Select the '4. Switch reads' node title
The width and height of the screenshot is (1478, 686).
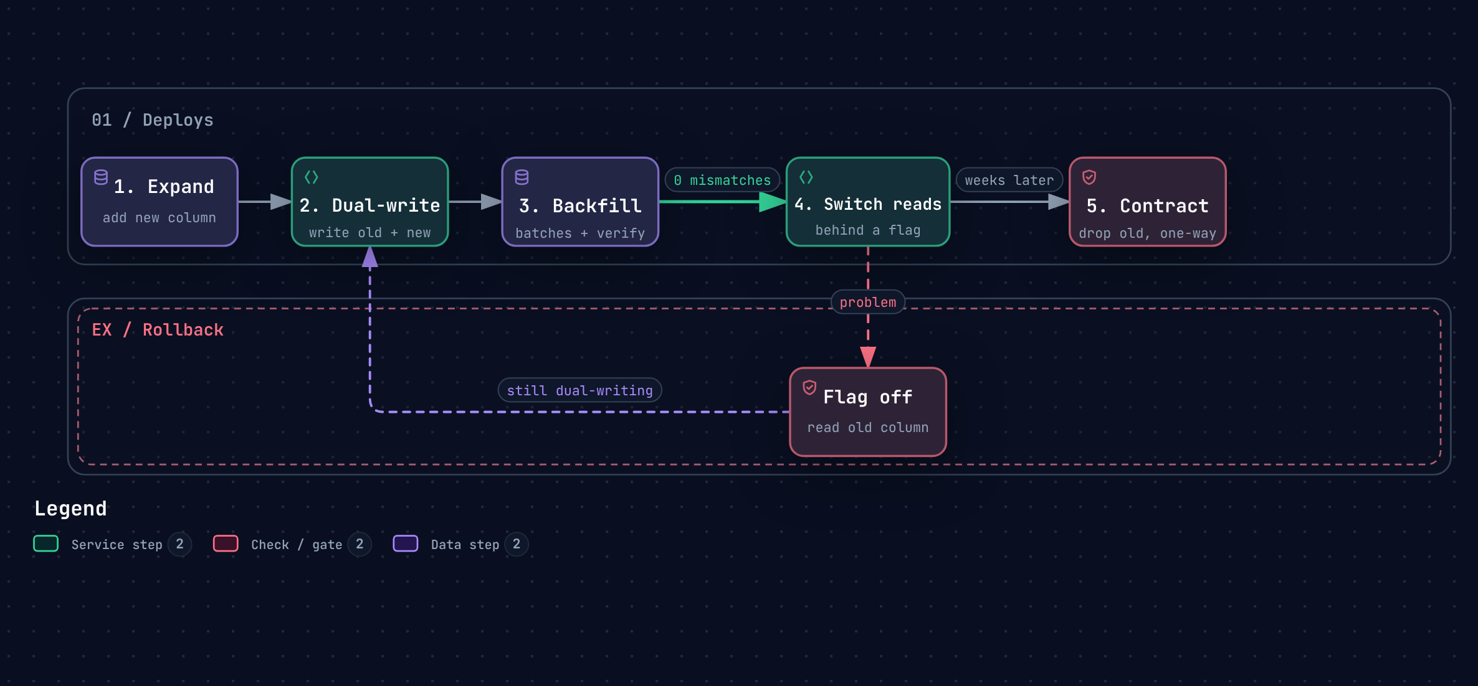click(868, 204)
